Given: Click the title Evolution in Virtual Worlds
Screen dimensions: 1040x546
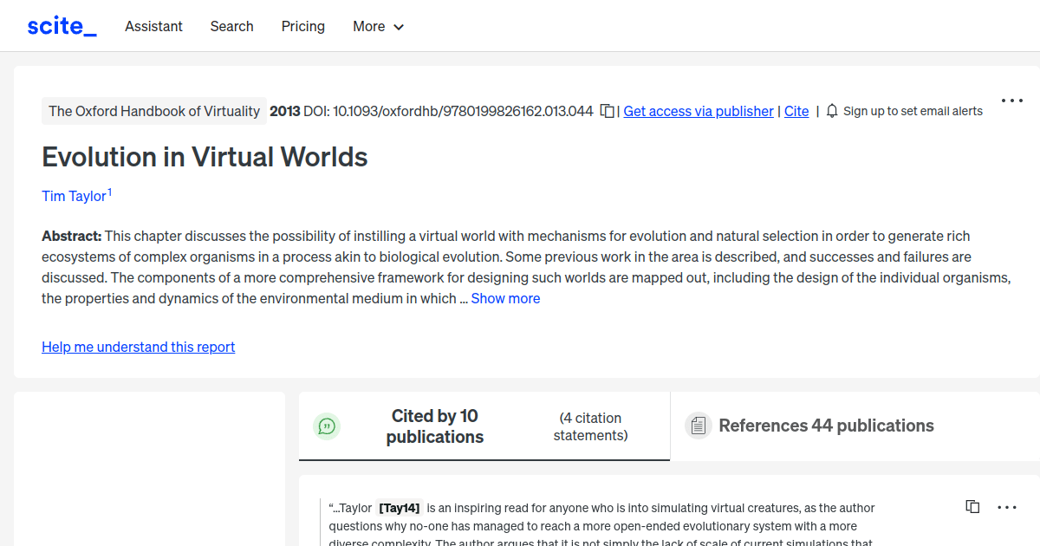Looking at the screenshot, I should pyautogui.click(x=205, y=157).
